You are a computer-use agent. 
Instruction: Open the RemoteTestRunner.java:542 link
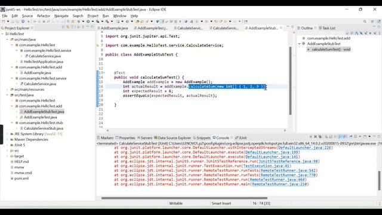[x=288, y=171]
